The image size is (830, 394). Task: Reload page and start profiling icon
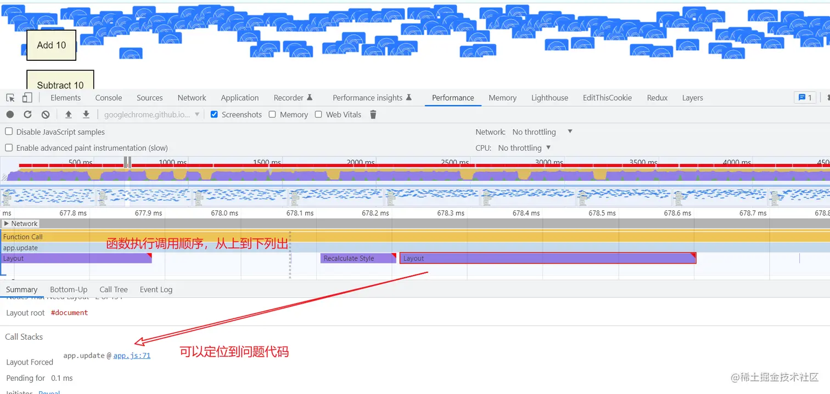coord(27,115)
